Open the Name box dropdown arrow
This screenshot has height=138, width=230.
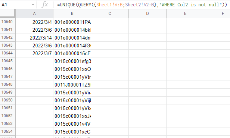click(x=33, y=5)
